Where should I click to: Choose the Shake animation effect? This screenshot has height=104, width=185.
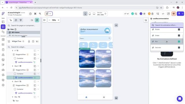[x=167, y=36]
